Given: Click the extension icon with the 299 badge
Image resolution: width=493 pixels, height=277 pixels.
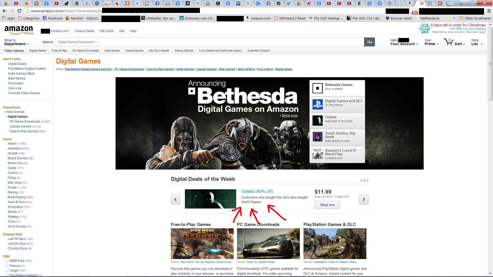Looking at the screenshot, I should point(415,11).
